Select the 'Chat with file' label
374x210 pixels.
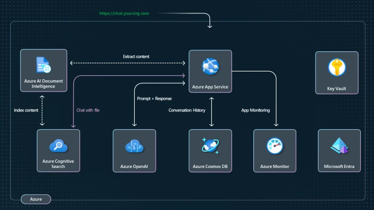point(88,110)
